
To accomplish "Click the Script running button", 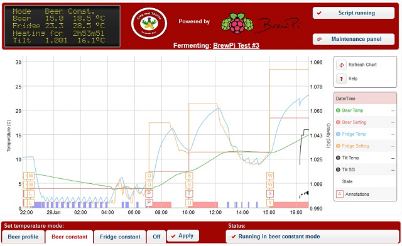I will pyautogui.click(x=353, y=13).
